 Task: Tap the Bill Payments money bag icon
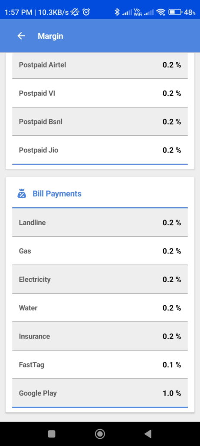(22, 194)
